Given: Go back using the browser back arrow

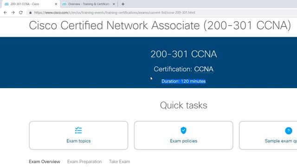Looking at the screenshot, I should pyautogui.click(x=5, y=13).
